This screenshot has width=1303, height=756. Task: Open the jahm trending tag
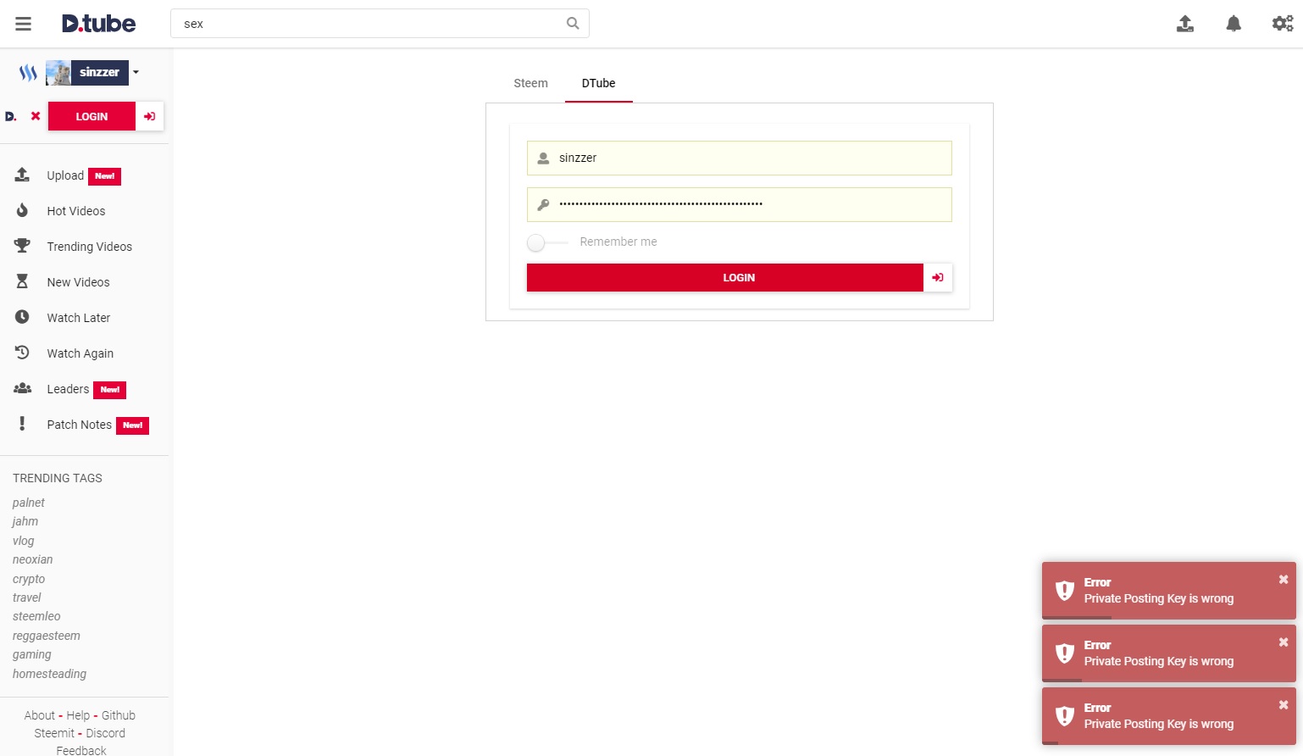click(x=25, y=521)
